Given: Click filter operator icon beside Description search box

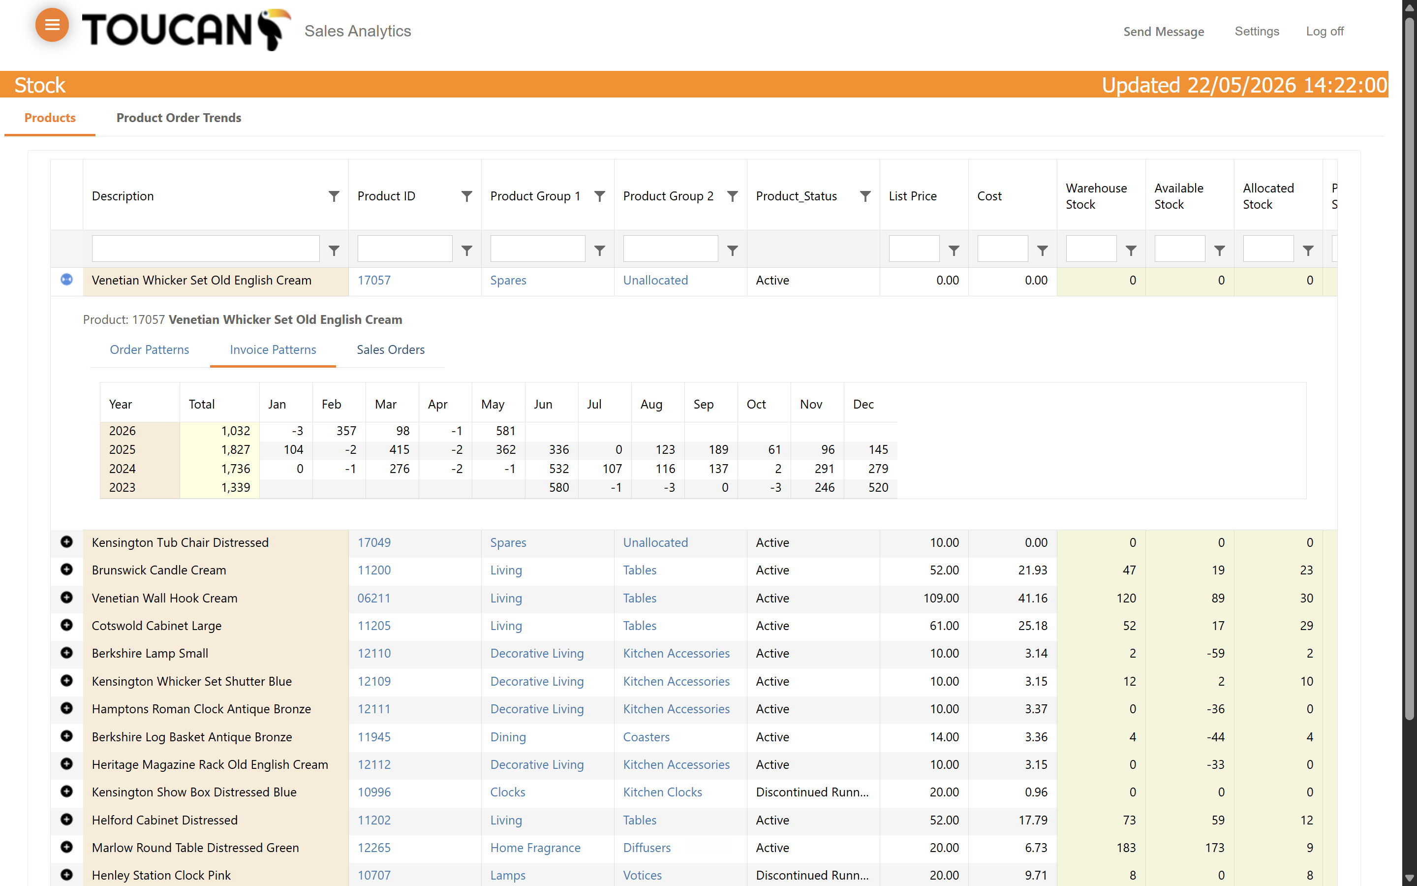Looking at the screenshot, I should (x=334, y=250).
